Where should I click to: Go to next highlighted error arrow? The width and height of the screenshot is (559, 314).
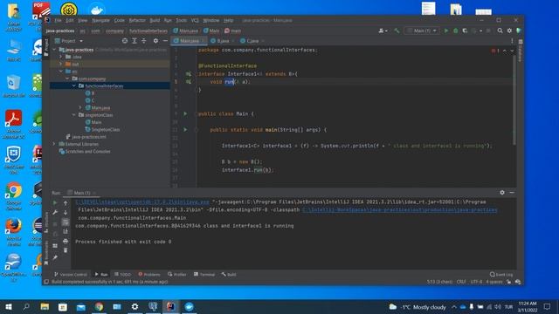click(x=512, y=51)
